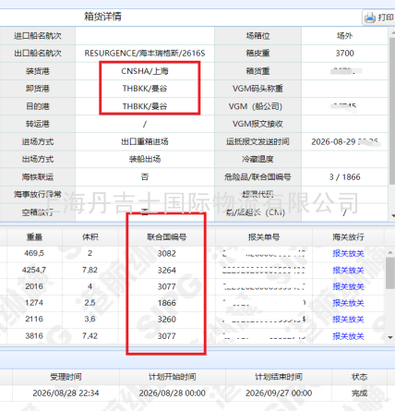The image size is (395, 411).
Task: Click the volume cell 7.82
Action: coord(90,270)
